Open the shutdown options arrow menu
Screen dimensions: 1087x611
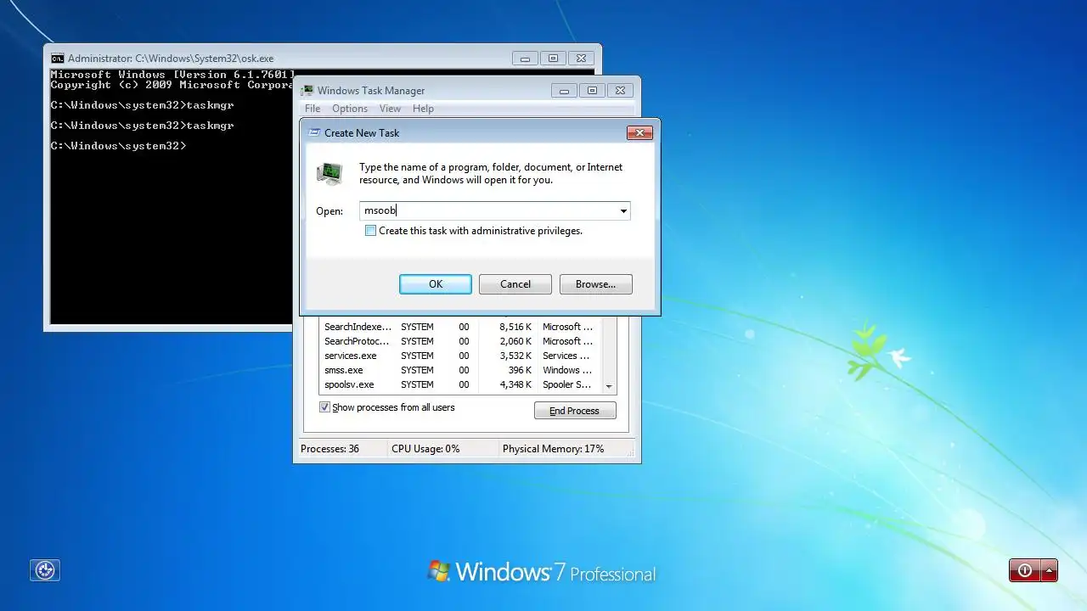[x=1049, y=570]
